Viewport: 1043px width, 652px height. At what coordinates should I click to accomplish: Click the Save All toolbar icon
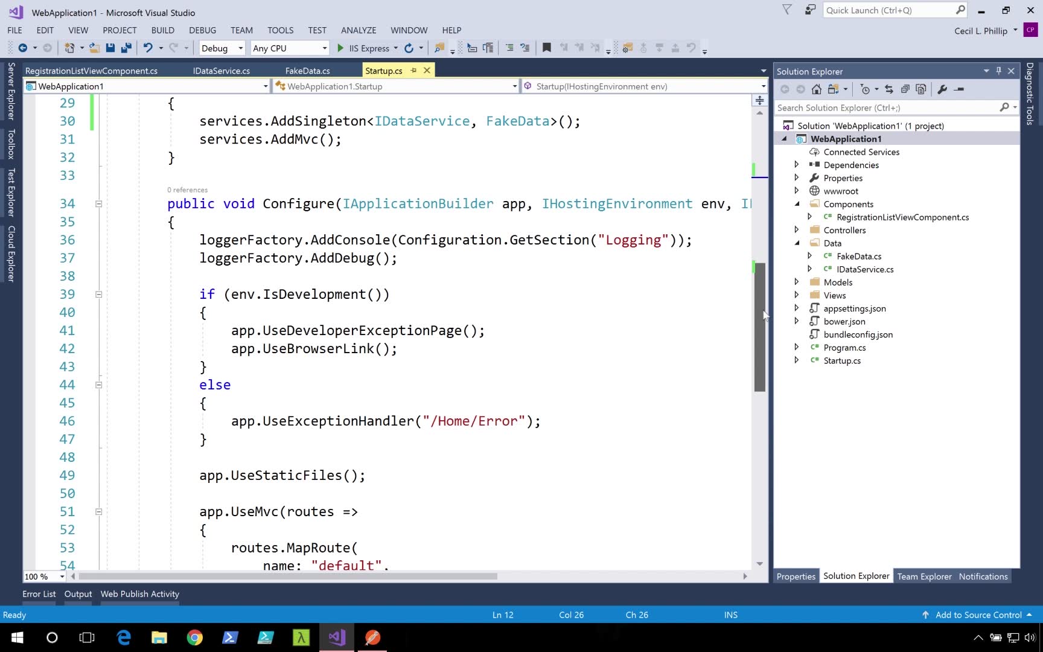click(126, 48)
